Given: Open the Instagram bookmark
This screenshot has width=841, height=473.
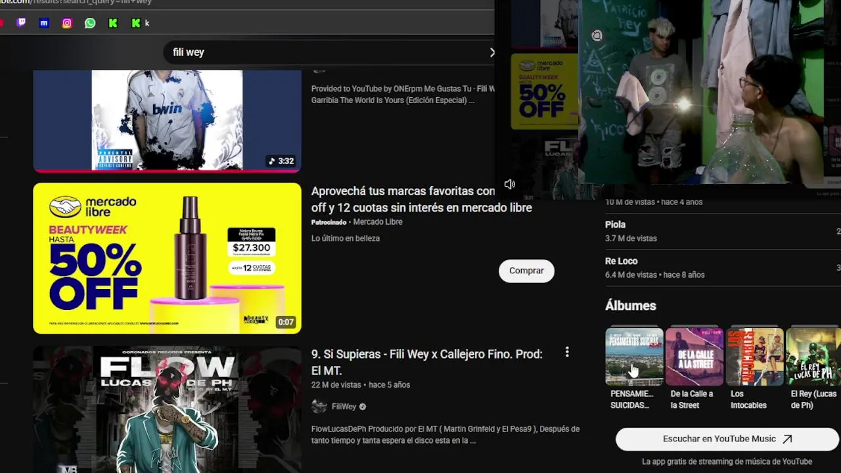Looking at the screenshot, I should point(67,23).
